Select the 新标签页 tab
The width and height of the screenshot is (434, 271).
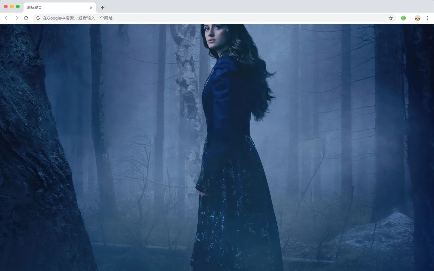pos(60,7)
